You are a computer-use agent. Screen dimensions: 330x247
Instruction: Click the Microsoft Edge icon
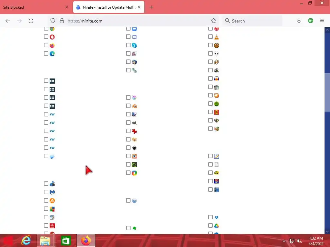52,54
